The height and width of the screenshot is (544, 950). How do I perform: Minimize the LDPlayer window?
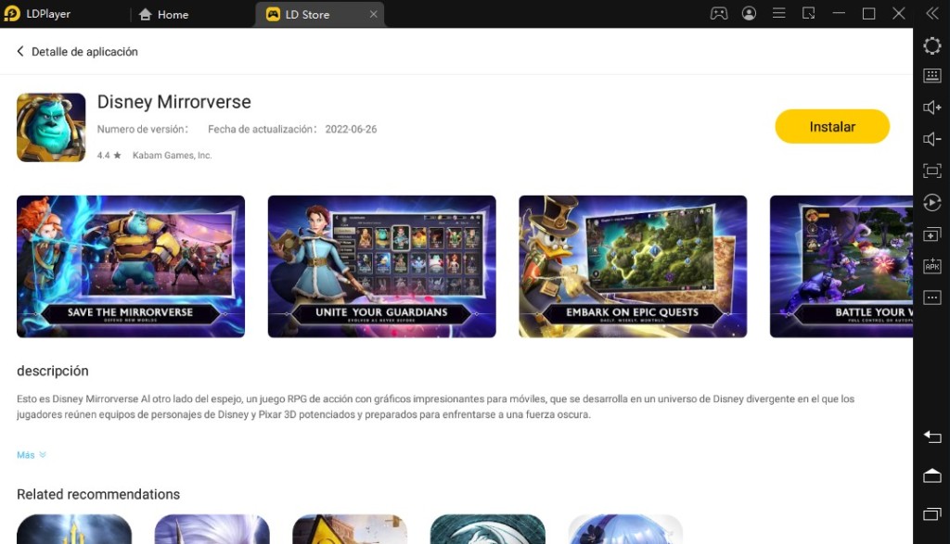[x=839, y=13]
